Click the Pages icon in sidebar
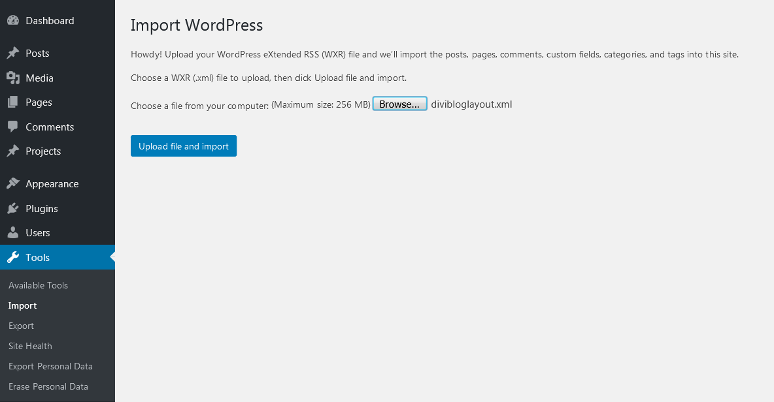Viewport: 774px width, 402px height. pos(13,102)
